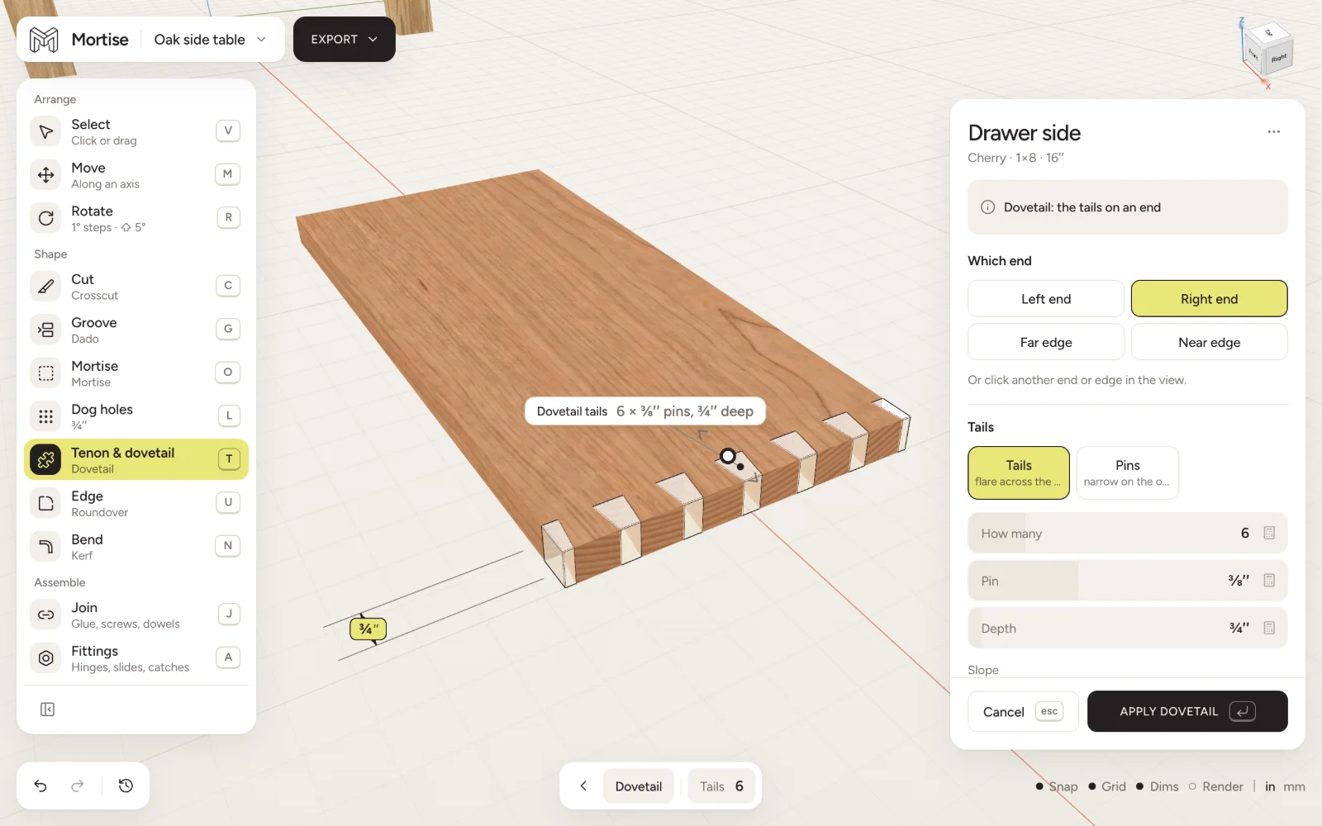Image resolution: width=1322 pixels, height=826 pixels.
Task: Choose the Groove dado tool icon
Action: click(46, 330)
